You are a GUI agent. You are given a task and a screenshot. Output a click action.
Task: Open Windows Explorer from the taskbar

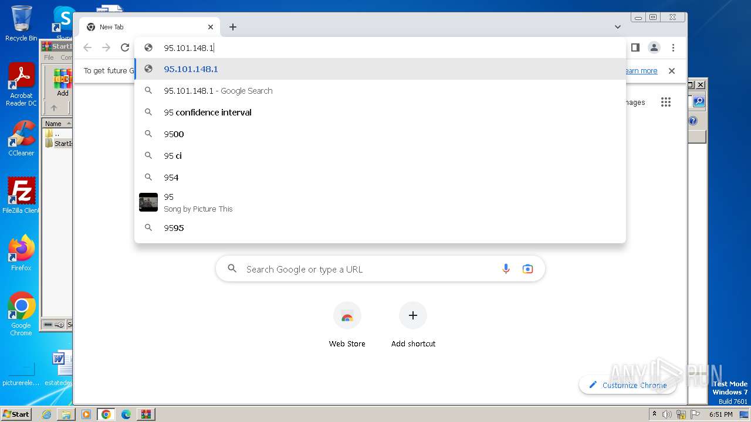click(x=66, y=414)
